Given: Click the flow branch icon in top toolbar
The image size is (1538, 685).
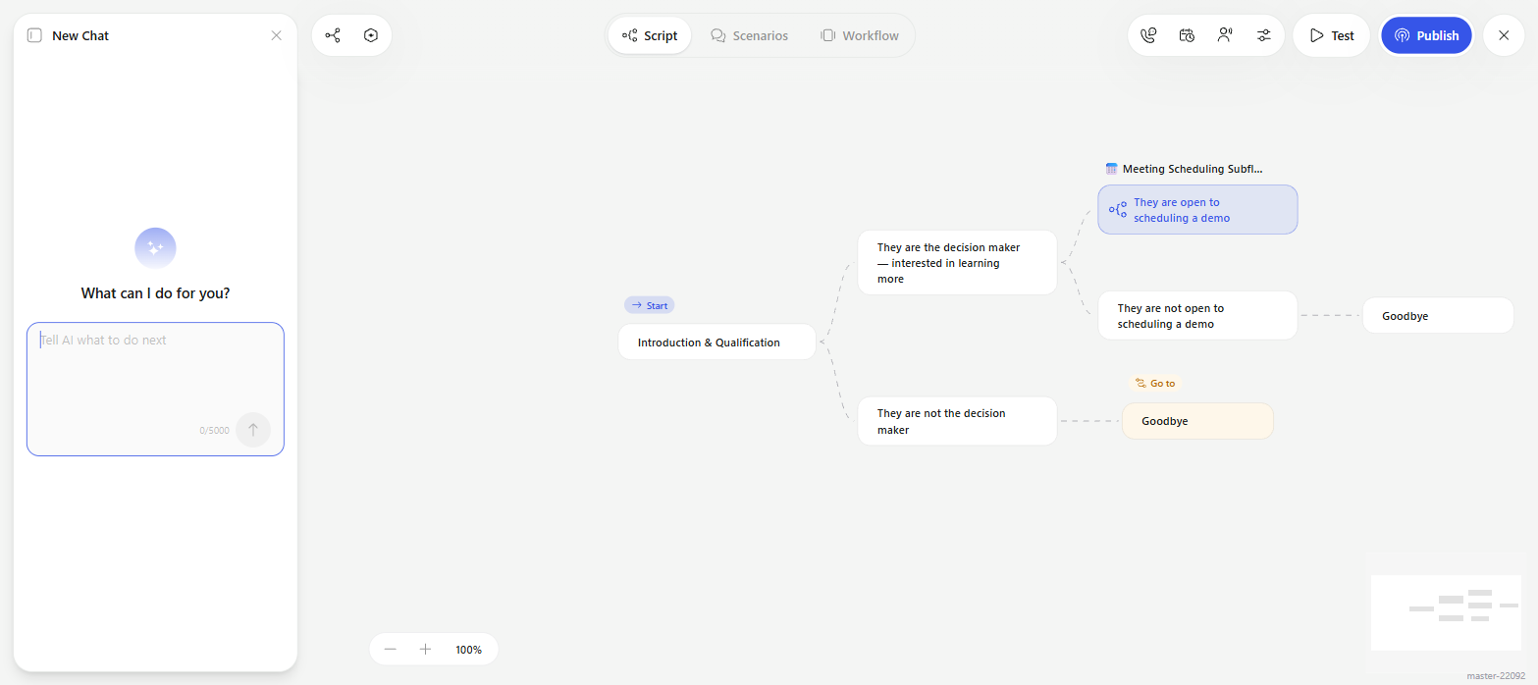Looking at the screenshot, I should click(333, 35).
